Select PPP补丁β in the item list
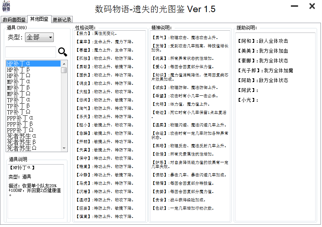 click(x=34, y=124)
